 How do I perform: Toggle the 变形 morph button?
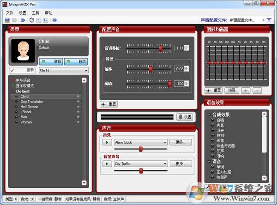click(51, 61)
